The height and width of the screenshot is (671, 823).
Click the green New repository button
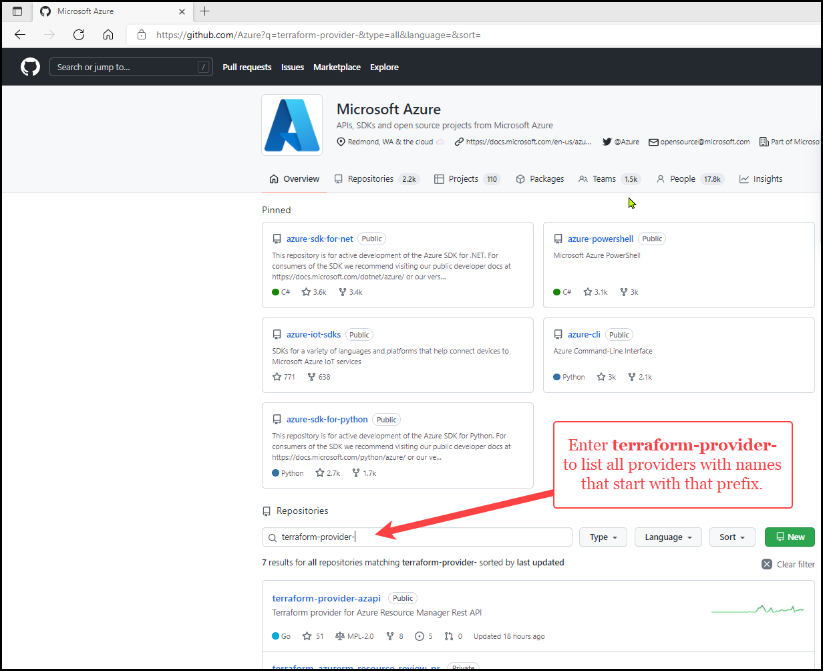point(790,537)
